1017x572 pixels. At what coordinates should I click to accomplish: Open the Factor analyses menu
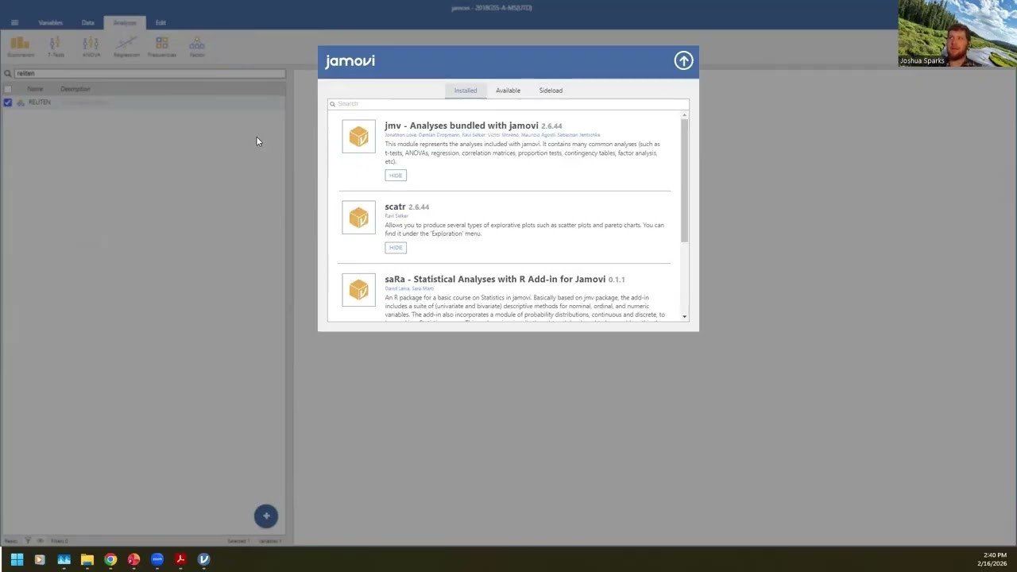click(196, 47)
